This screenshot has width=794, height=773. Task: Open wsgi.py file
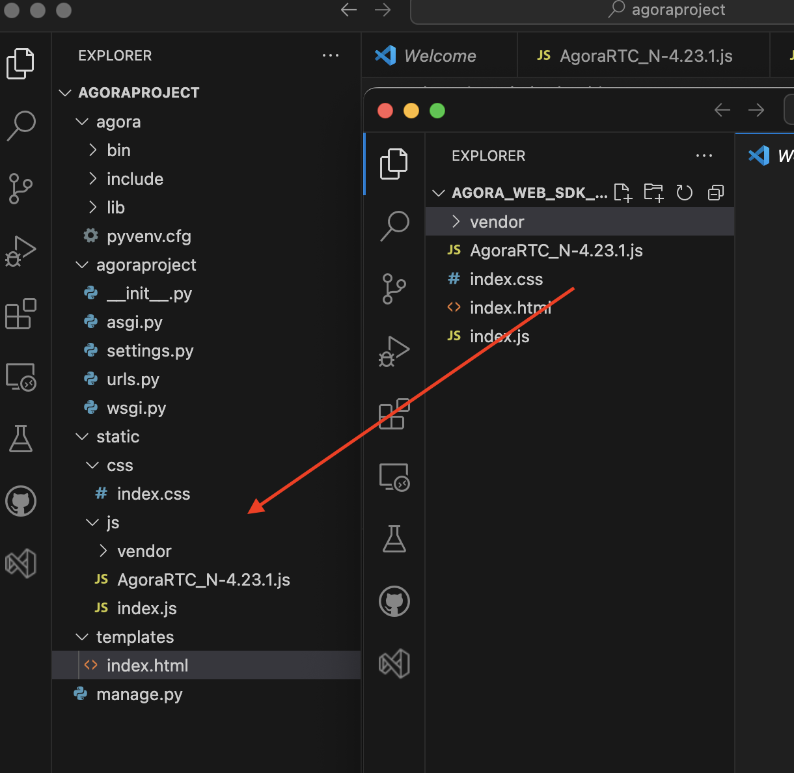206,408
